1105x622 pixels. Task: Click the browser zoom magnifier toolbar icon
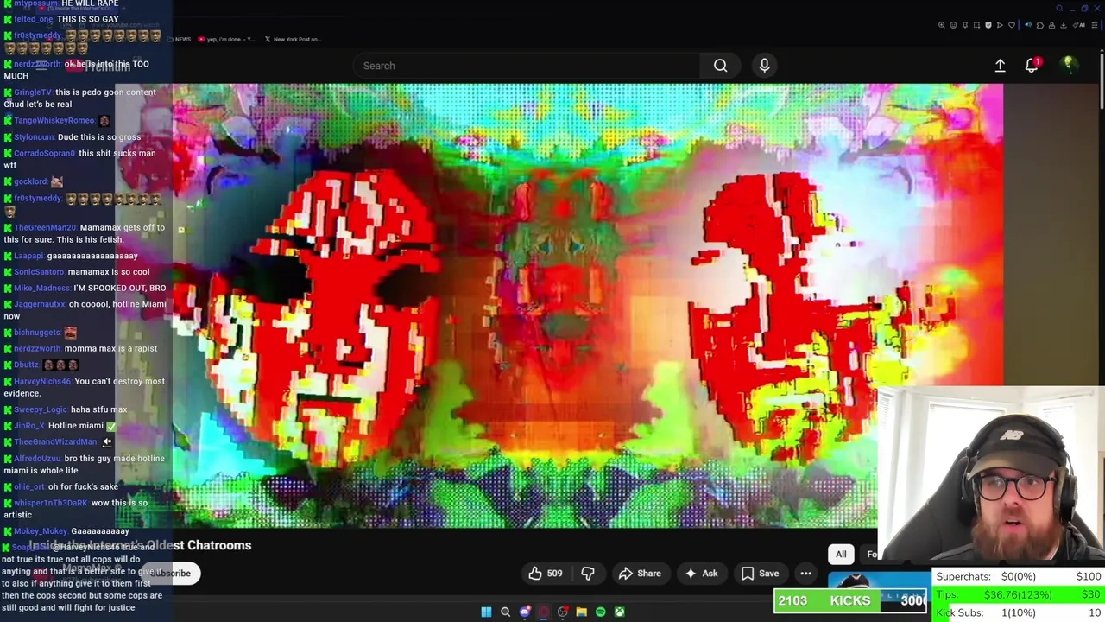coord(942,25)
